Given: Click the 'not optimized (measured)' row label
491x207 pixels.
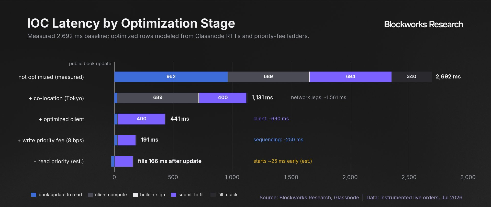Looking at the screenshot, I should (51, 77).
